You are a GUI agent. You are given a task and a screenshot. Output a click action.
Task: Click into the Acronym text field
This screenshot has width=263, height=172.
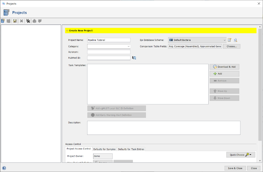(109, 52)
